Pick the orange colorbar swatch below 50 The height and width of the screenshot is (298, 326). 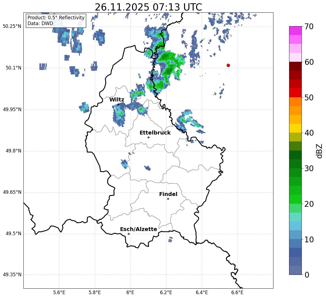295,102
